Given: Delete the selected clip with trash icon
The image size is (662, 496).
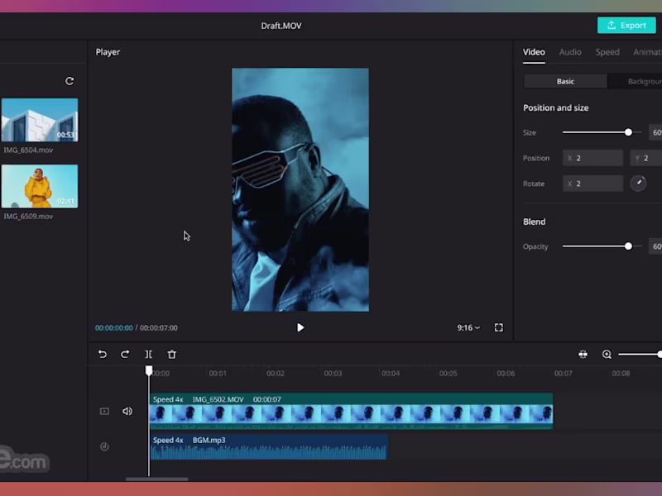Looking at the screenshot, I should (172, 354).
